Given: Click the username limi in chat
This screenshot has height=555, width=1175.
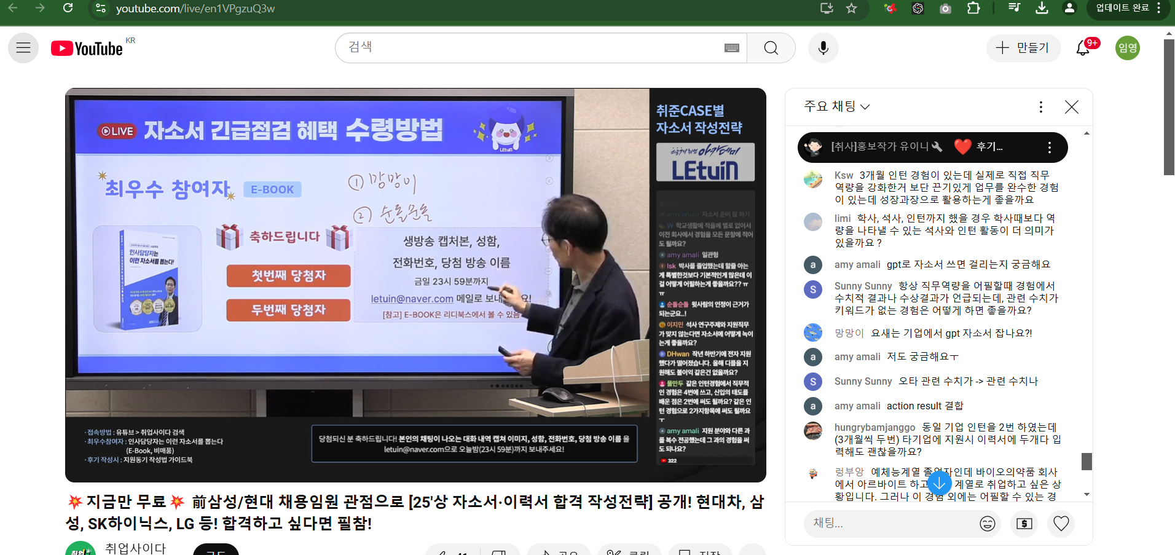Looking at the screenshot, I should coord(843,218).
